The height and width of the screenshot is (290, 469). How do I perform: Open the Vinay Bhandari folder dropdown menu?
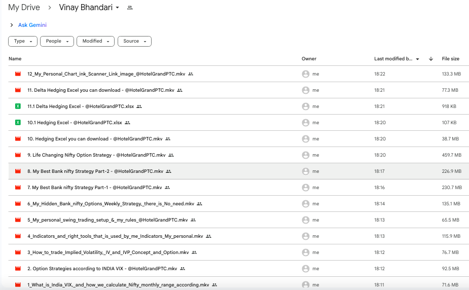(x=118, y=8)
